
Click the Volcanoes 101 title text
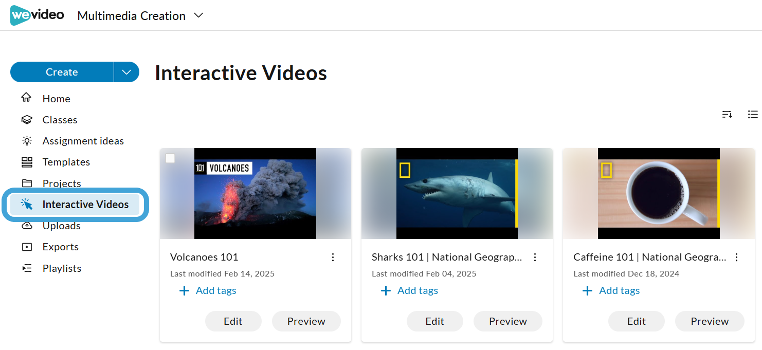(x=204, y=257)
